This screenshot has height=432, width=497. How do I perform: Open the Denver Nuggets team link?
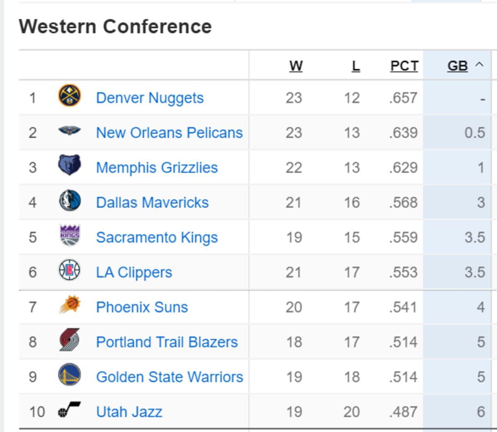tap(150, 98)
